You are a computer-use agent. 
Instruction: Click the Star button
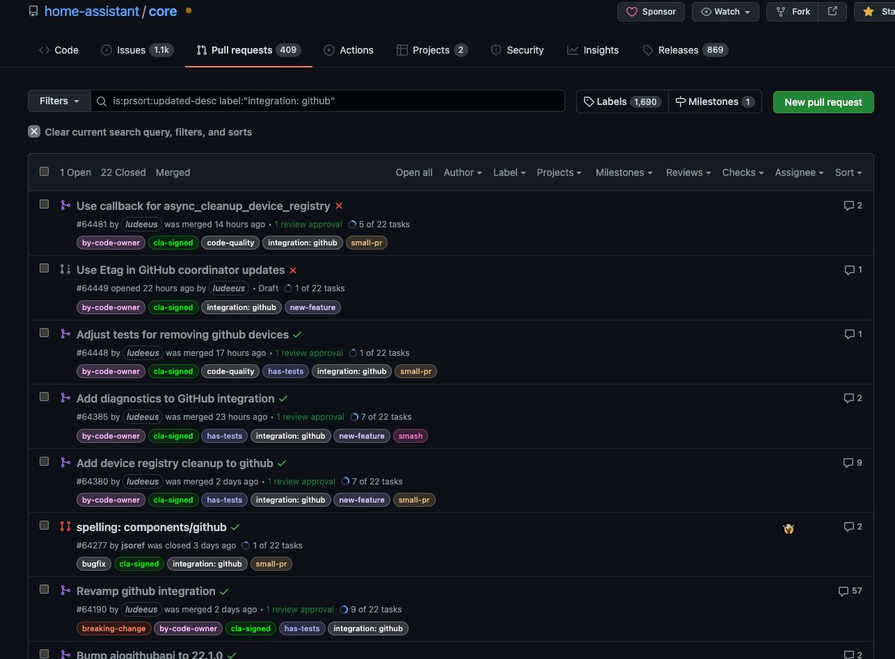(x=875, y=12)
